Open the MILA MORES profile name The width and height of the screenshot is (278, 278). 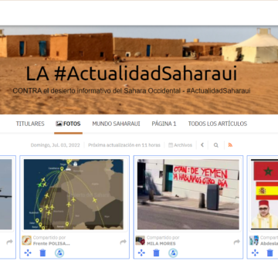pos(161,243)
